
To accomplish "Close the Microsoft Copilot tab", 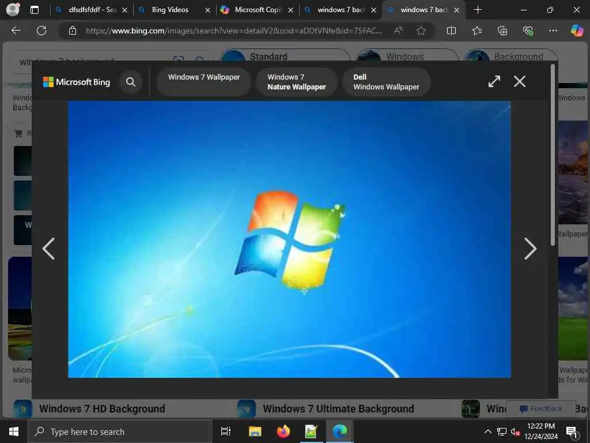I will pyautogui.click(x=290, y=10).
